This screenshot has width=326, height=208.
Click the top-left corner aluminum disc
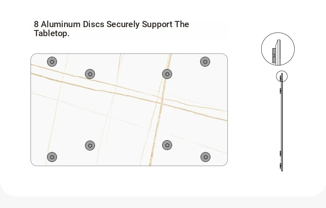(x=52, y=62)
